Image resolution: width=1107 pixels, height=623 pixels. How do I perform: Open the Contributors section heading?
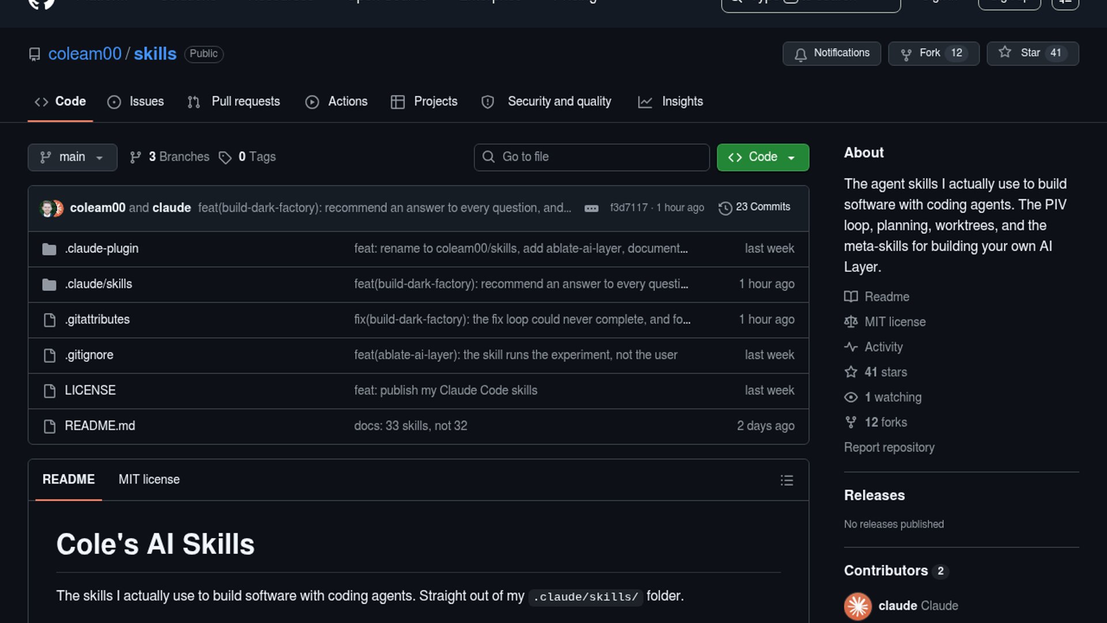tap(886, 571)
